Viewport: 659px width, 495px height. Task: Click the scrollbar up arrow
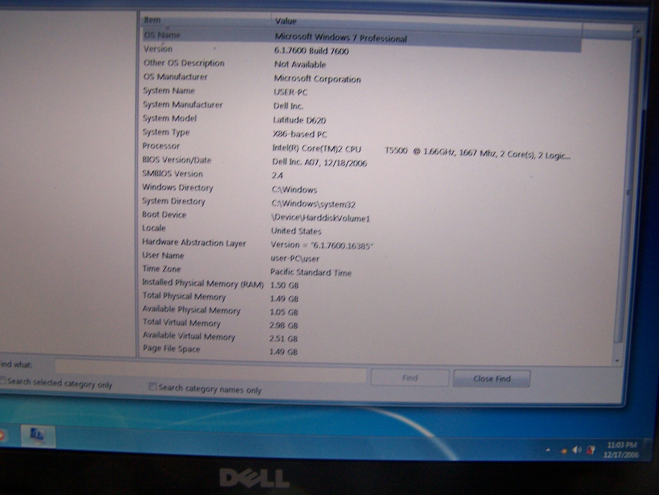click(x=638, y=31)
